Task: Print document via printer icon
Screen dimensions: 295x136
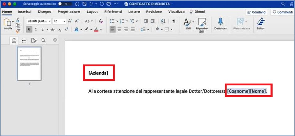Action: click(x=108, y=4)
